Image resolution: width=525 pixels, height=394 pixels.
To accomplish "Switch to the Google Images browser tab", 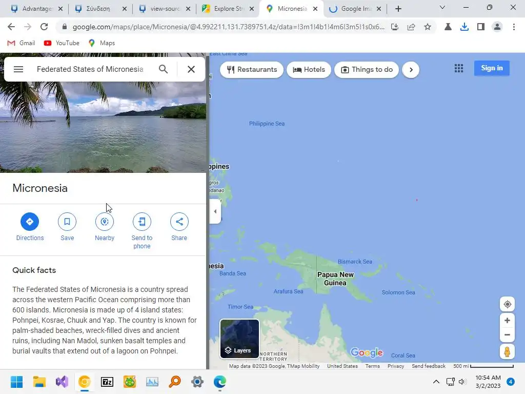I will [355, 9].
